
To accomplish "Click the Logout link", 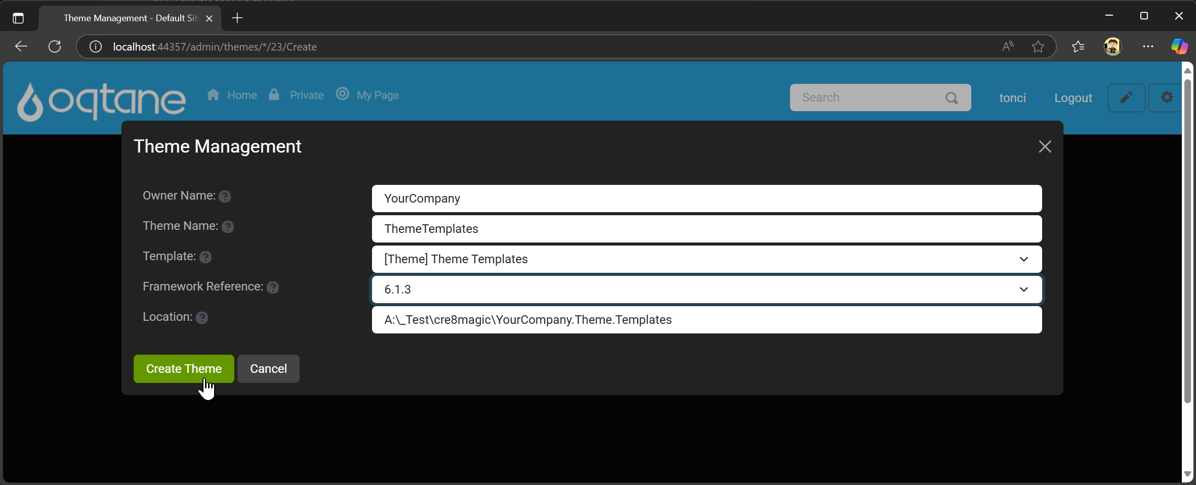I will pyautogui.click(x=1073, y=98).
